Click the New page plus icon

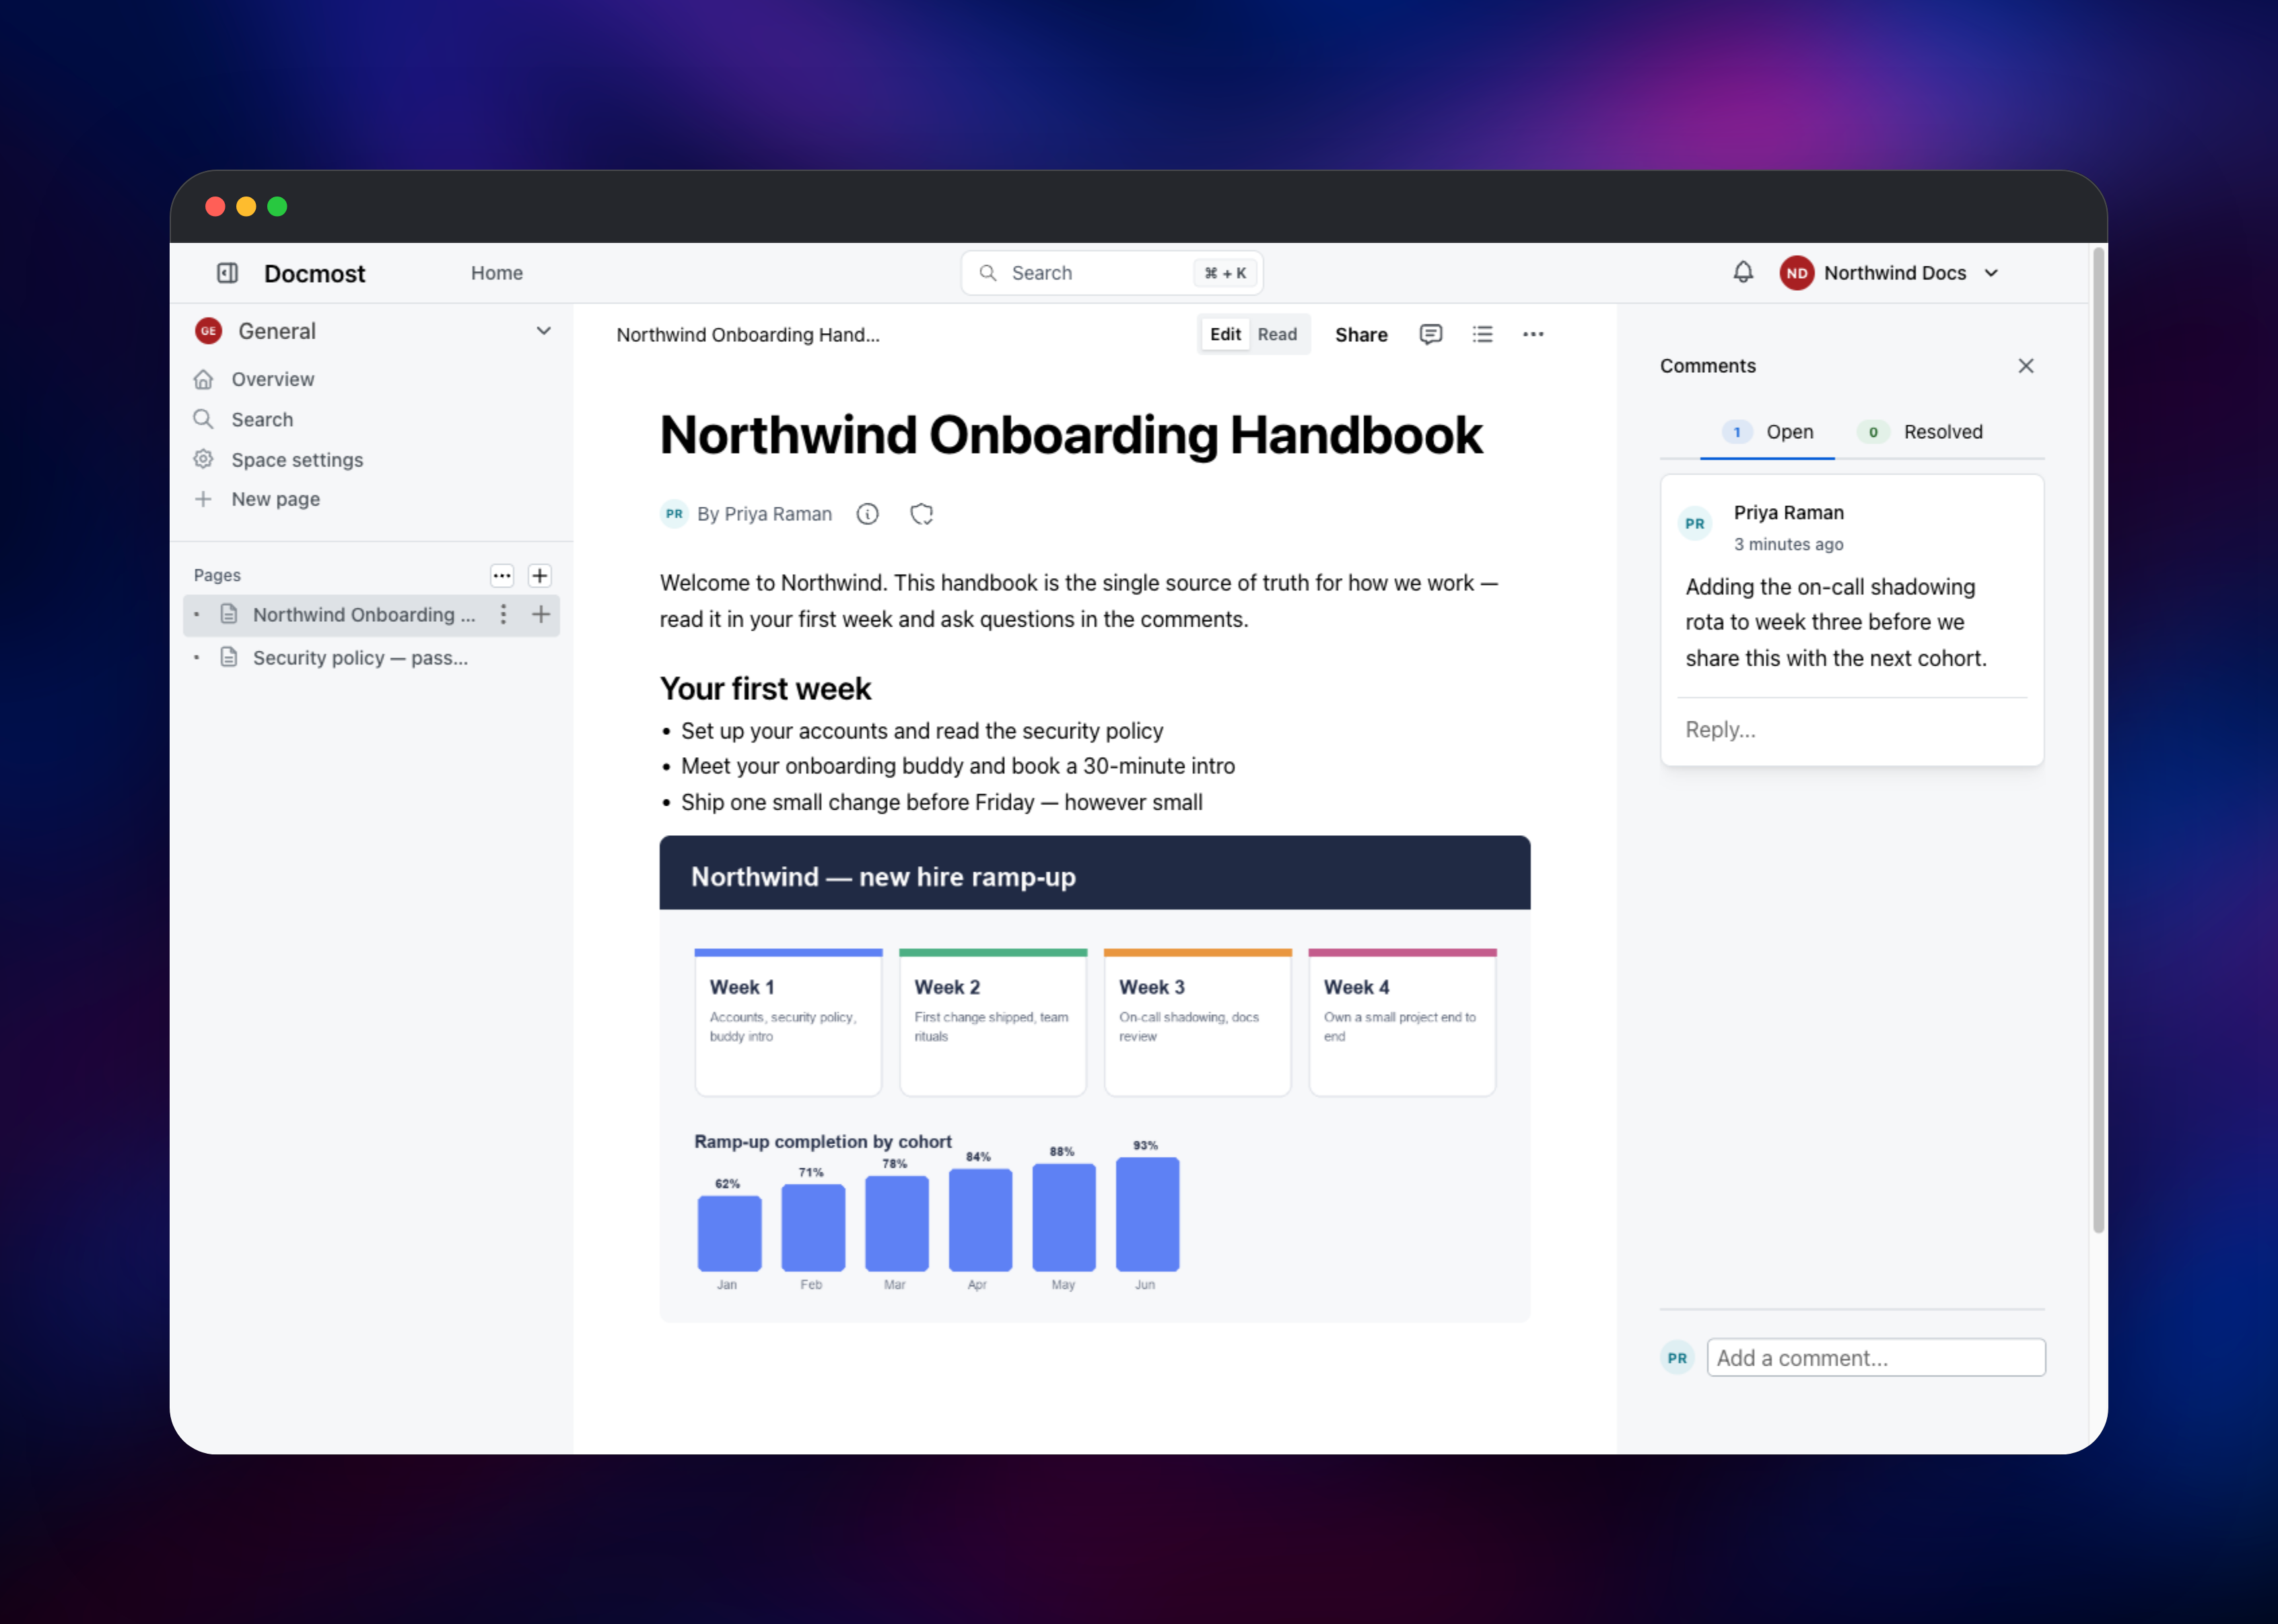click(203, 499)
